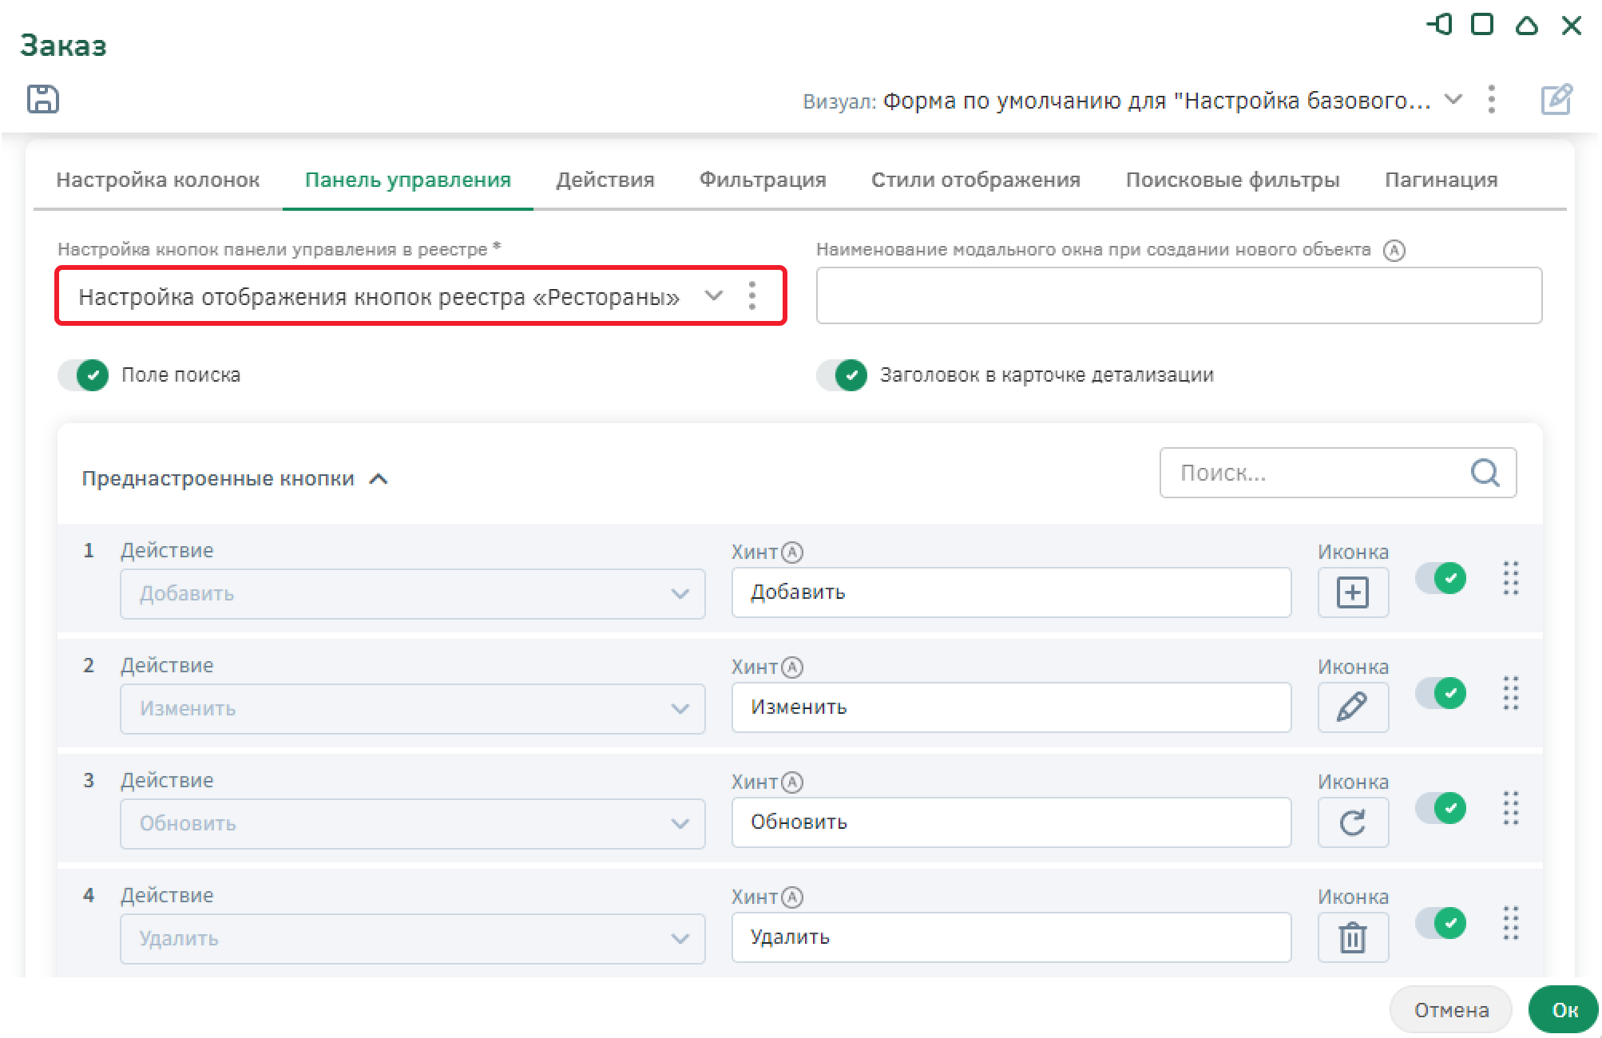Toggle the Поле поиска switch
This screenshot has height=1038, width=1602.
coord(84,374)
